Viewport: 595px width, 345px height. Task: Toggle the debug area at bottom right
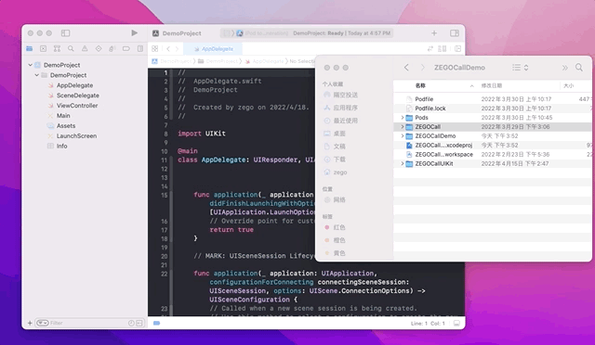pyautogui.click(x=456, y=323)
